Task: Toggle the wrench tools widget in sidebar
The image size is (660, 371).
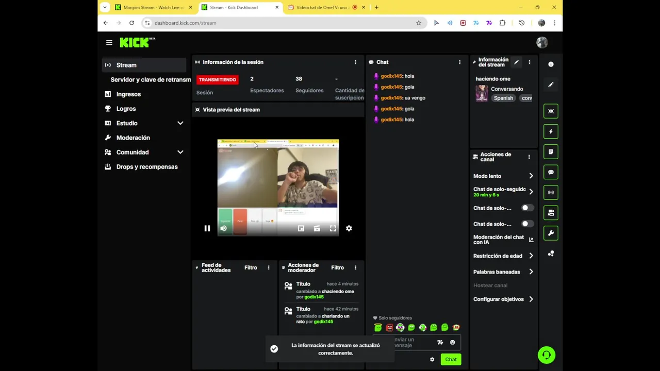Action: tap(551, 233)
